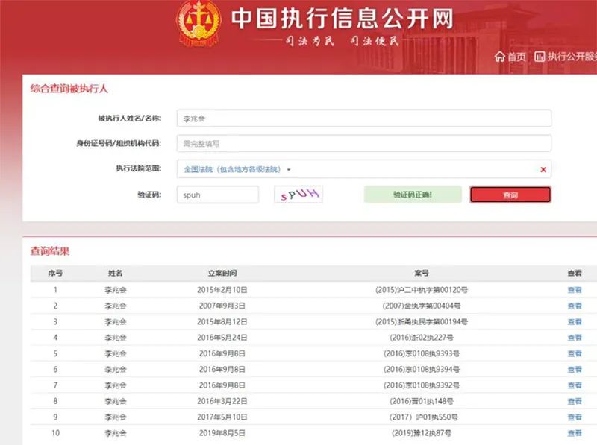
Task: Click the 立案时间 column header
Action: [x=222, y=273]
